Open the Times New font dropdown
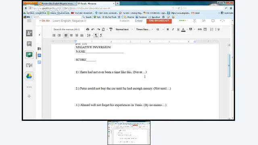 click(x=144, y=29)
